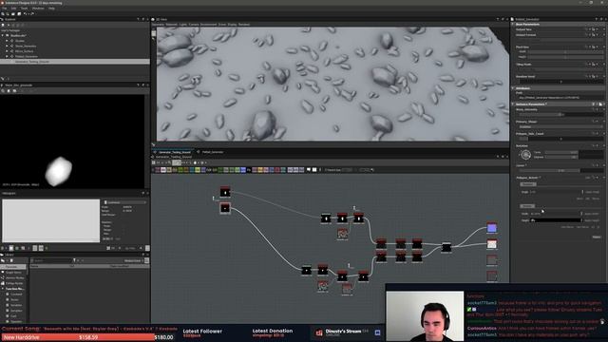
Task: Open the Camera menu in 3D View
Action: (194, 25)
